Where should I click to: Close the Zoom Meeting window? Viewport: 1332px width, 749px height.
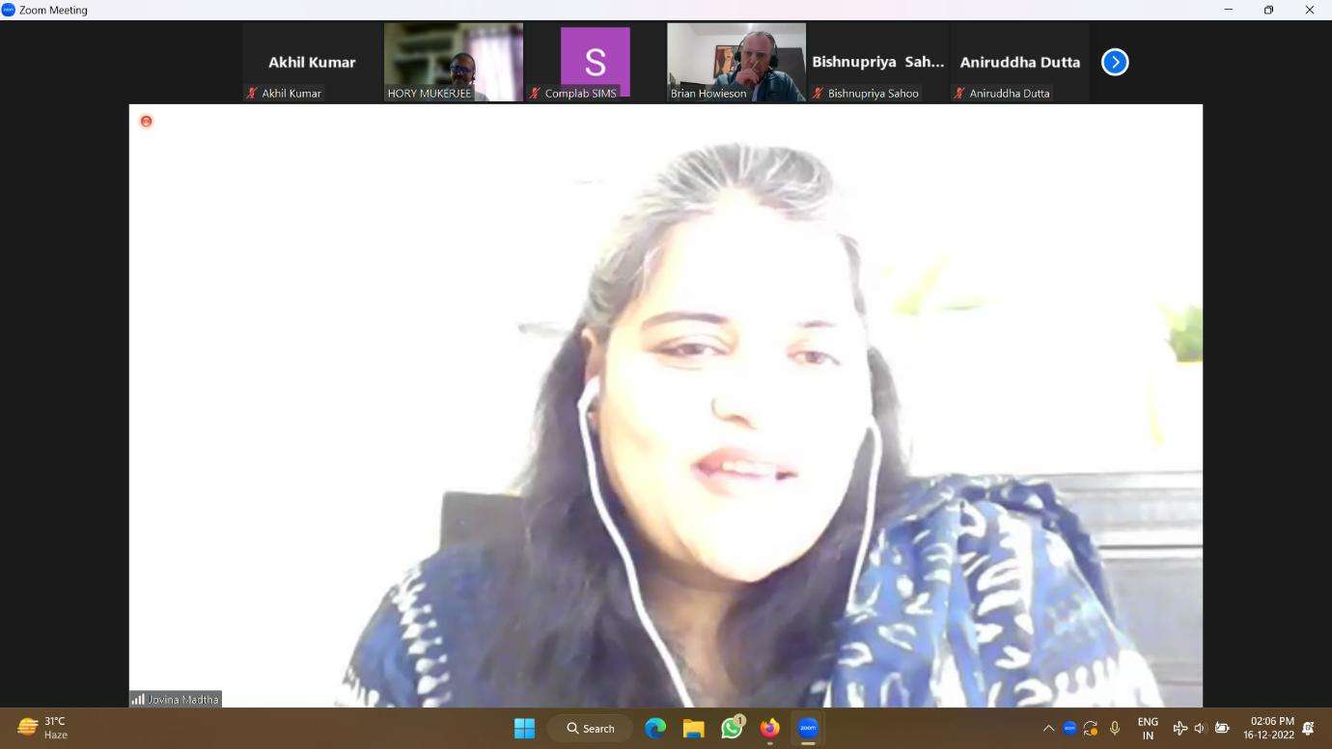pos(1310,10)
